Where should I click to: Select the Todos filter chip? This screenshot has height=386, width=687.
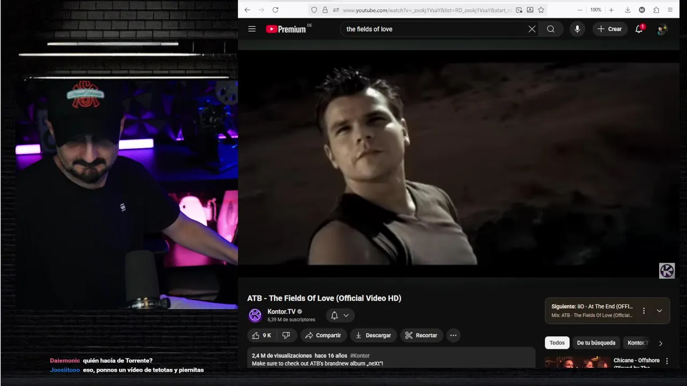coord(557,343)
